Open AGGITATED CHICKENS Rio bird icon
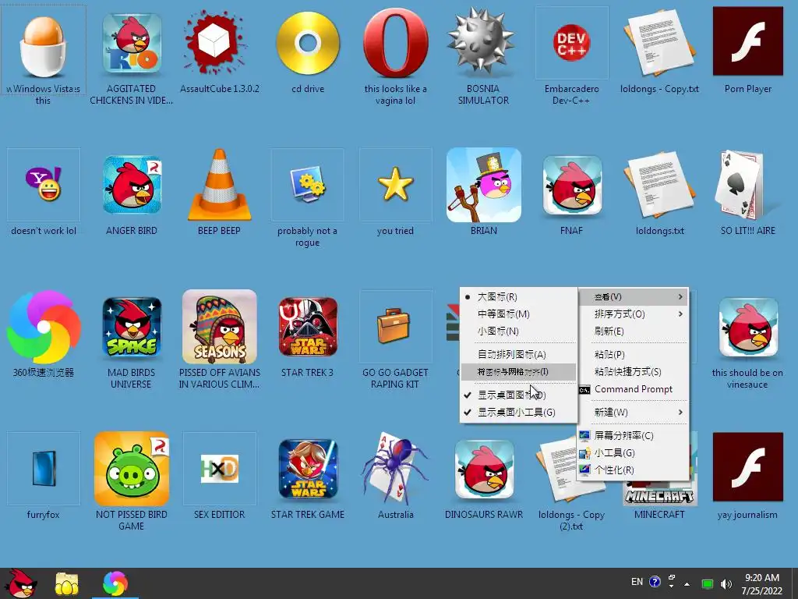Screen dimensions: 798x599 coord(132,44)
